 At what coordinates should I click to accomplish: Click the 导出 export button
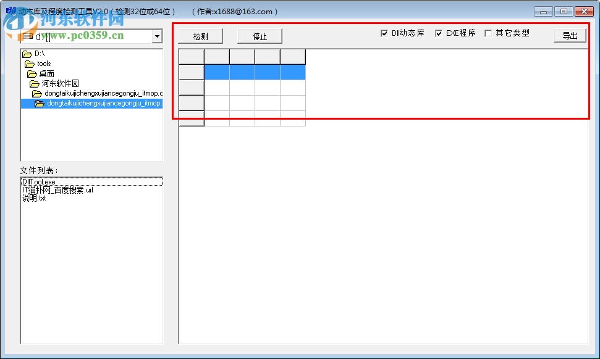(x=569, y=35)
